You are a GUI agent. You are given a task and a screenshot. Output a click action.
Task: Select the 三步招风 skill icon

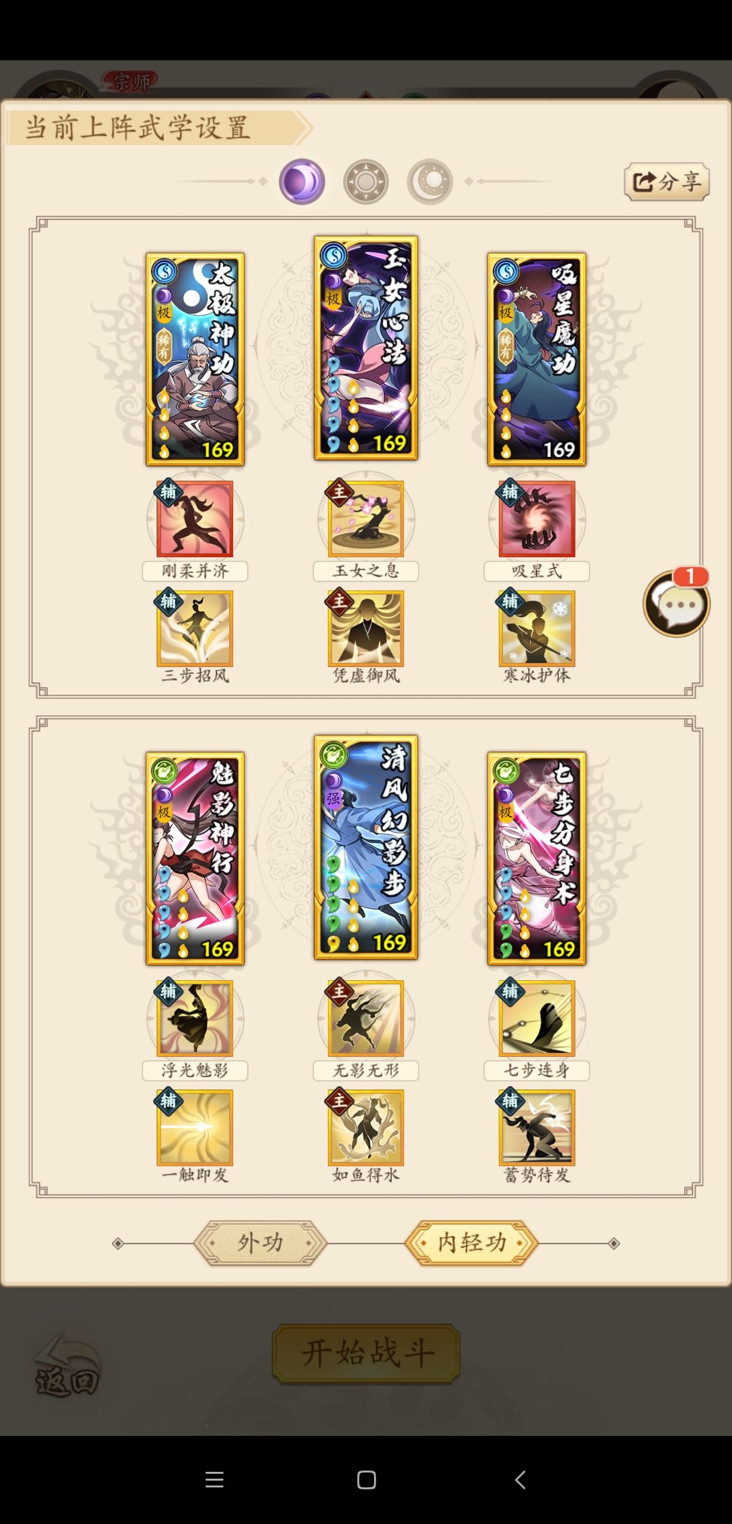pos(195,628)
